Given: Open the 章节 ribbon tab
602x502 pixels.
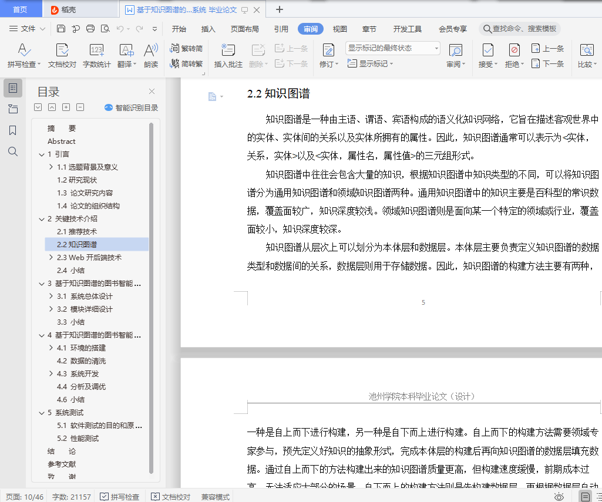Looking at the screenshot, I should (369, 29).
